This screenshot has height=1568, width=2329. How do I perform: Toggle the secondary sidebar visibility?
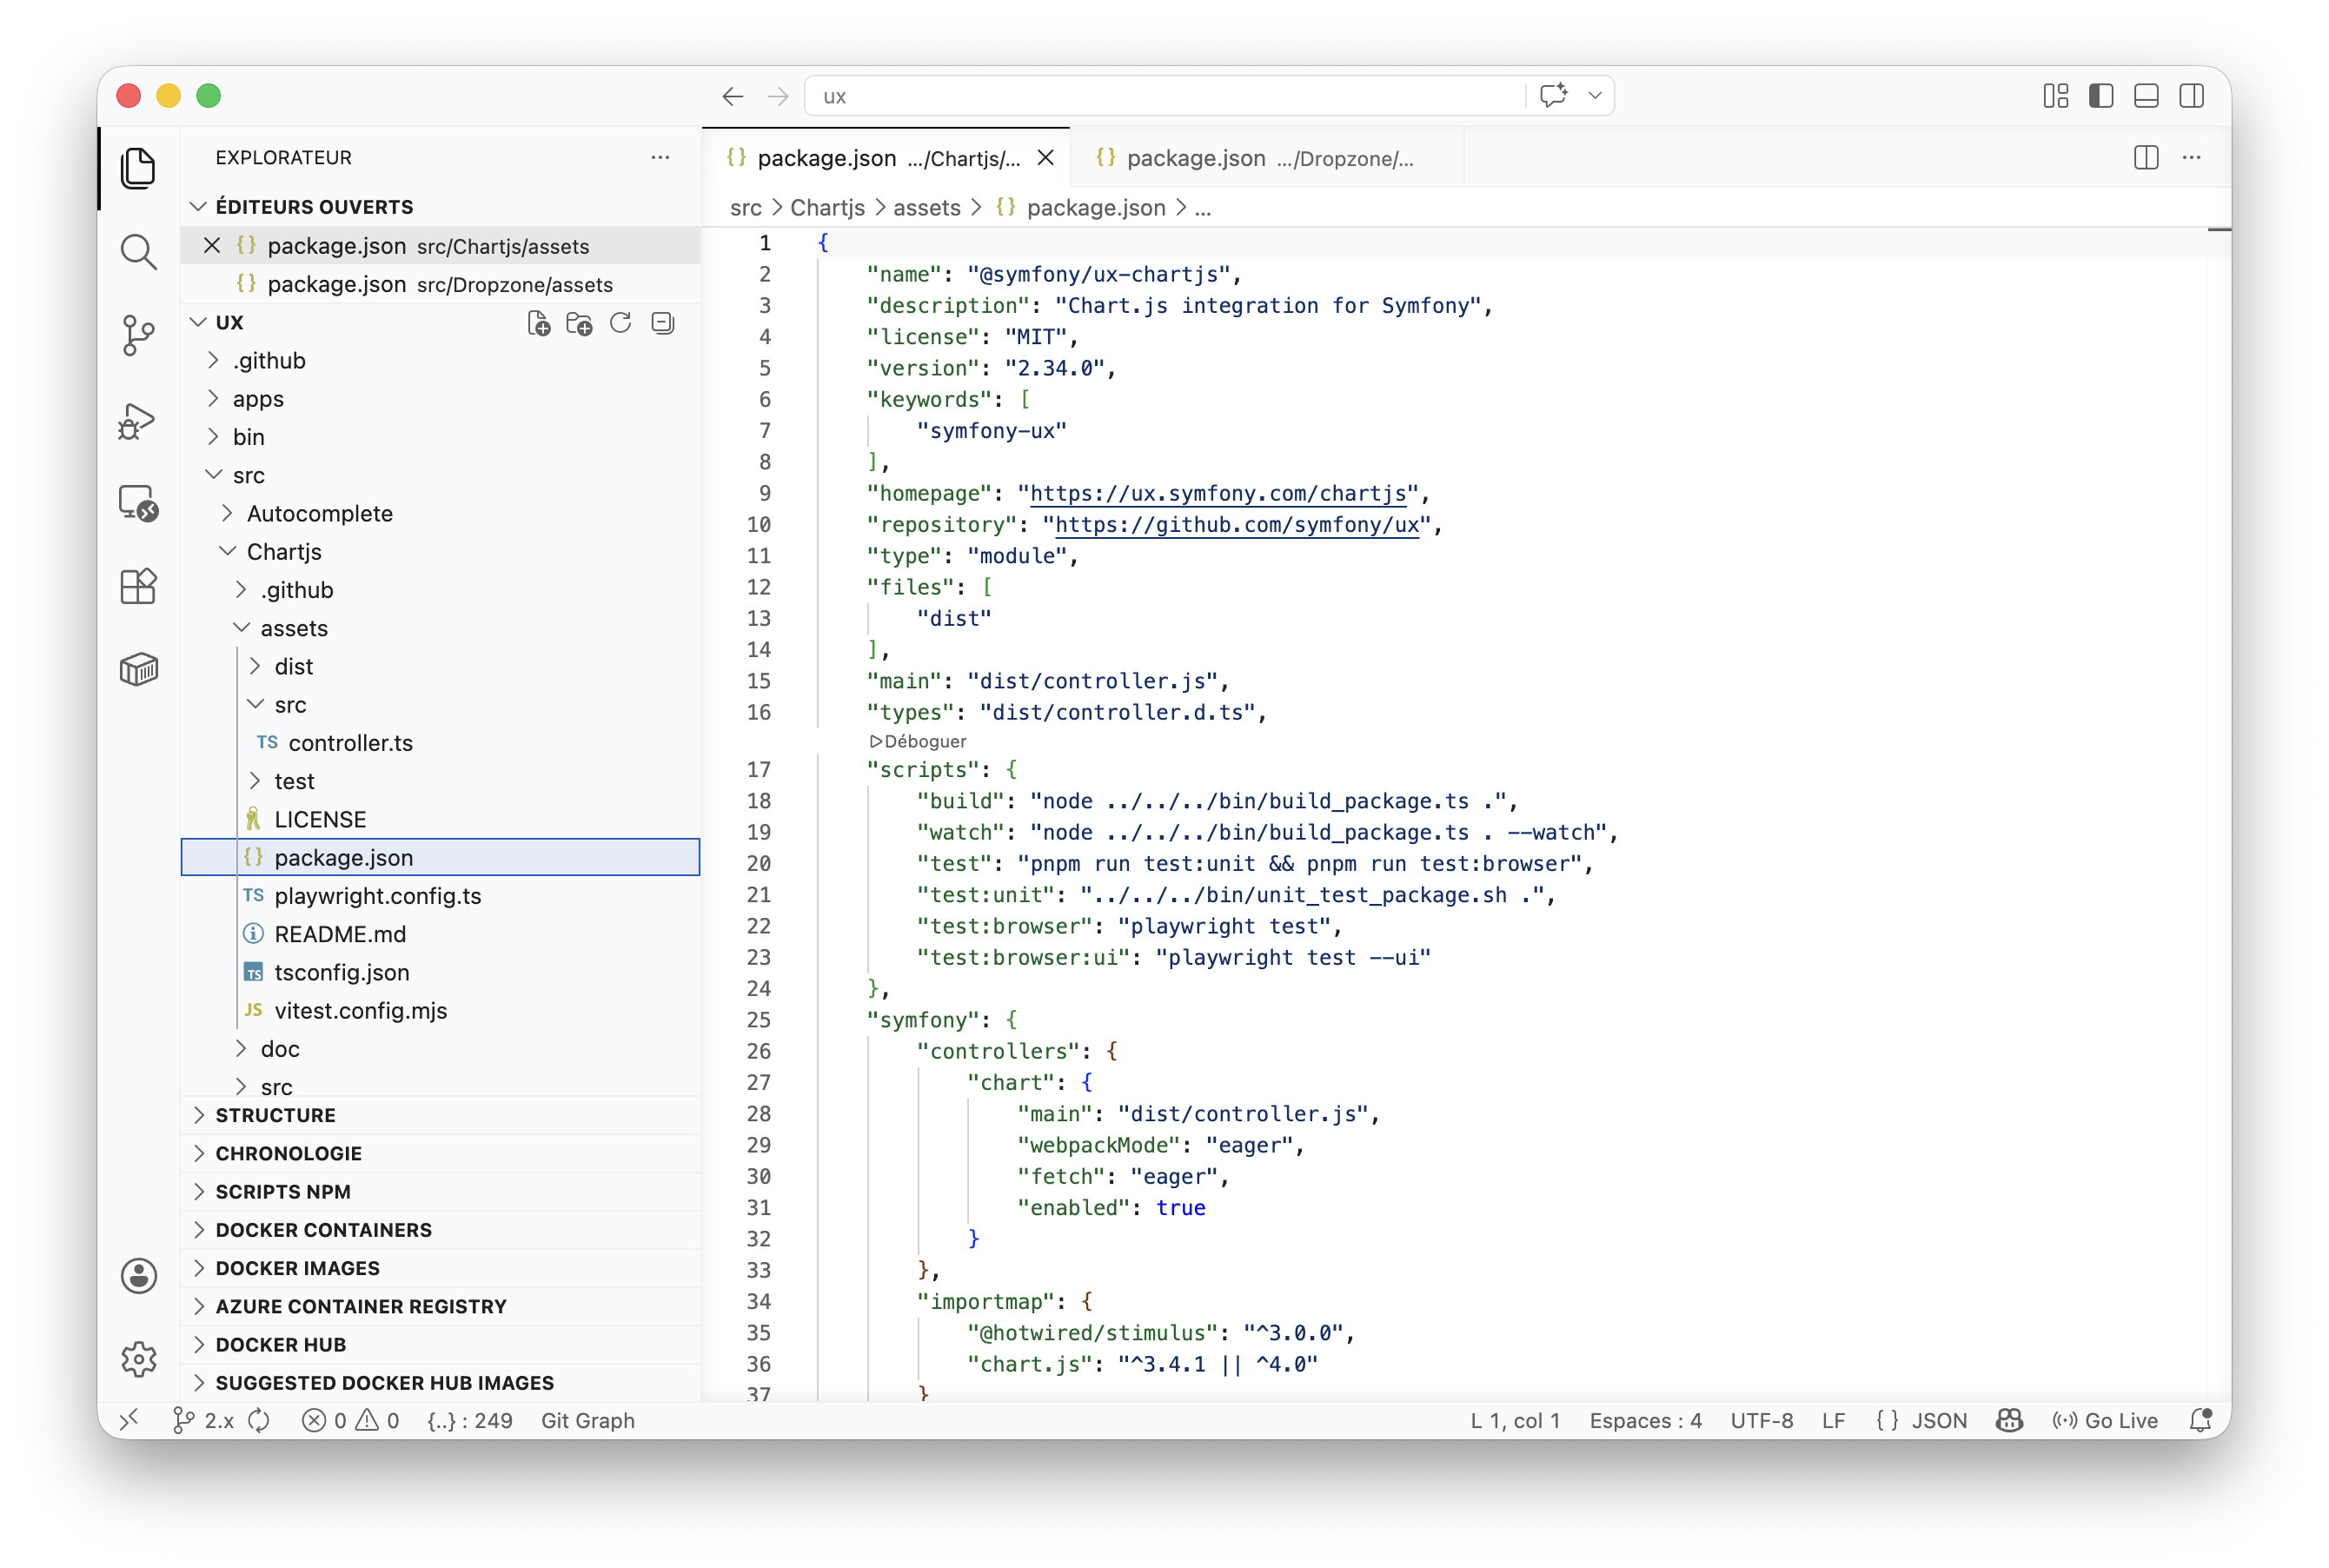coord(2191,96)
